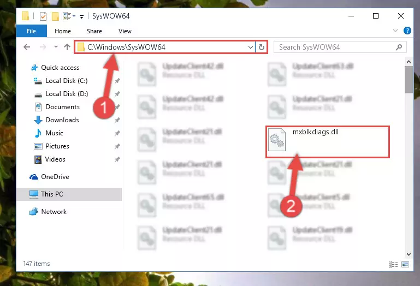The width and height of the screenshot is (420, 286).
Task: Open Documents in the sidebar
Action: 62,107
